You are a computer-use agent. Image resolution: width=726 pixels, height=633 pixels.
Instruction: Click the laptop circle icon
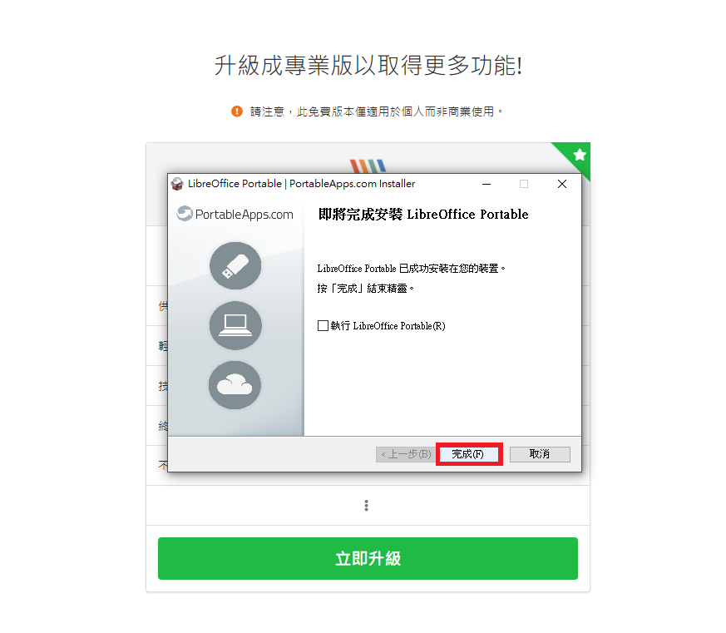(x=235, y=325)
